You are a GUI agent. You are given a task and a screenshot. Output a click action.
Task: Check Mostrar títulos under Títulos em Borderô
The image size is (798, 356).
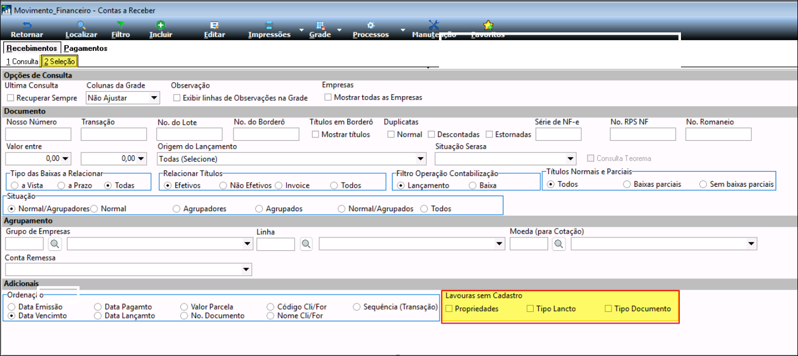click(315, 134)
